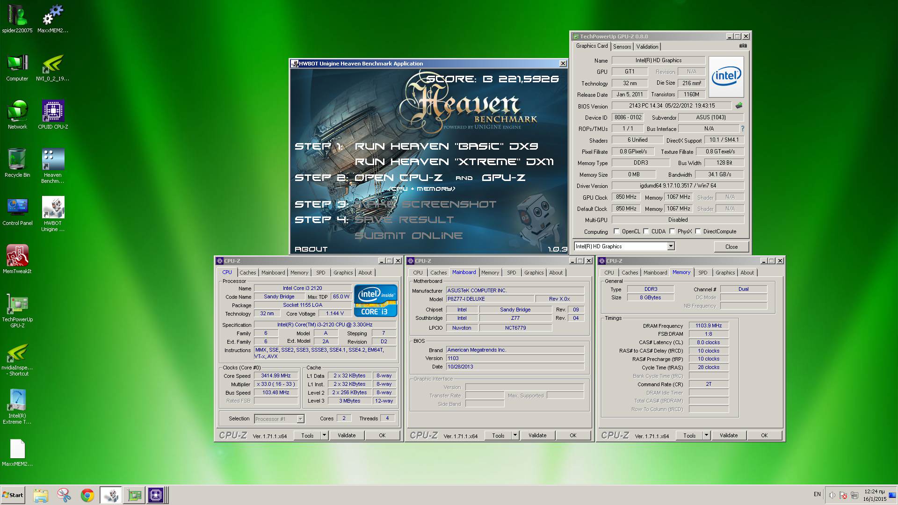The image size is (898, 505).
Task: Click the Intel logo in GPU-Z
Action: 726,77
